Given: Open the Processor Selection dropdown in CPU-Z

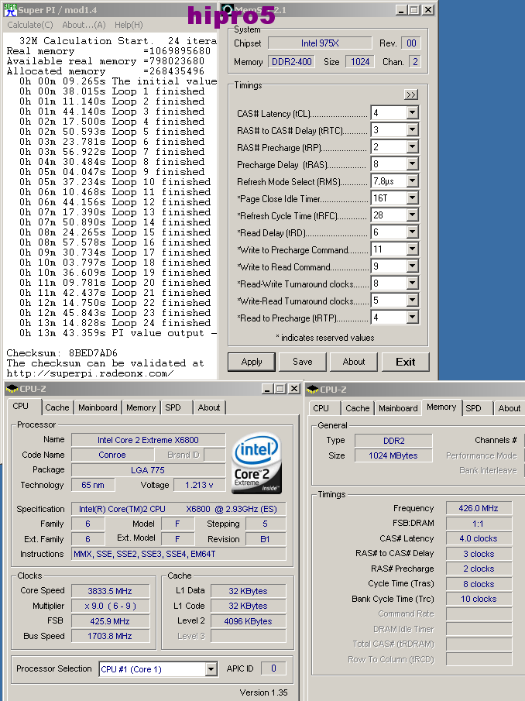Looking at the screenshot, I should (x=211, y=669).
